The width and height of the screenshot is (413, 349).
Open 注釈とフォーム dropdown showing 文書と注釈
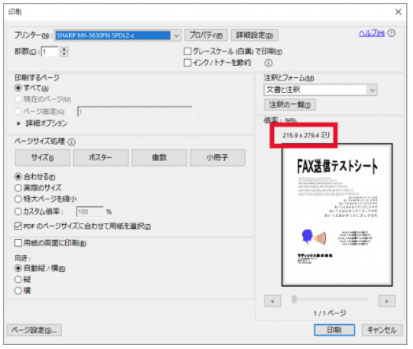(320, 90)
